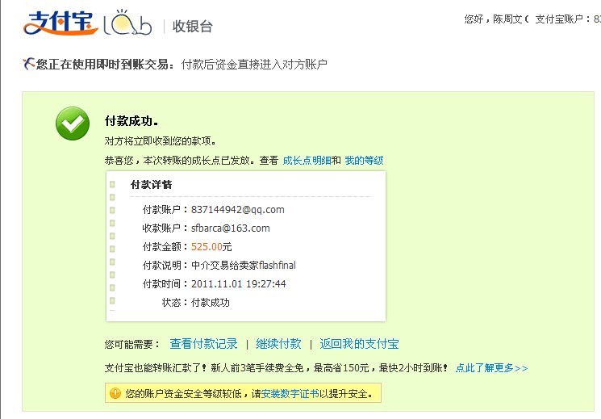601x419 pixels.
Task: Open the 我的等级 link
Action: pyautogui.click(x=364, y=161)
